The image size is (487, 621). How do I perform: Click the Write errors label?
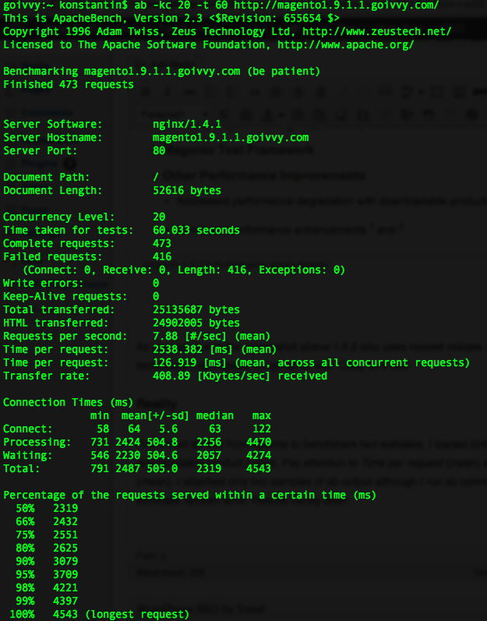(x=44, y=283)
